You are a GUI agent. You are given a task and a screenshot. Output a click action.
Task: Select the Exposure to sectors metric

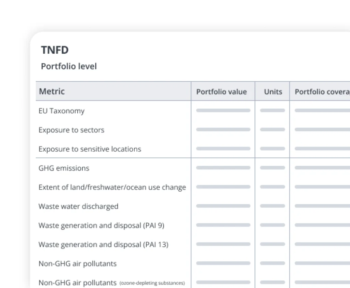71,130
